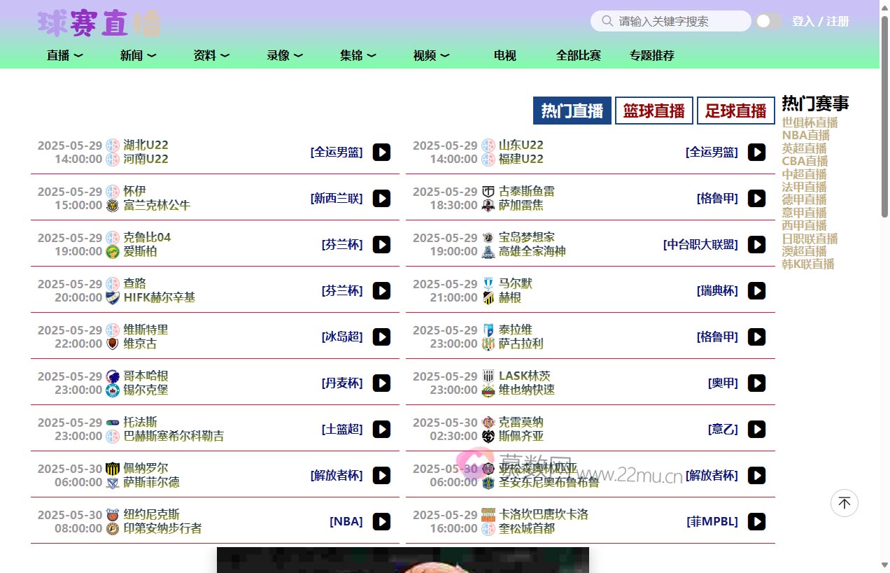The image size is (890, 573).
Task: Expand the 新闻 dropdown menu
Action: pos(138,56)
